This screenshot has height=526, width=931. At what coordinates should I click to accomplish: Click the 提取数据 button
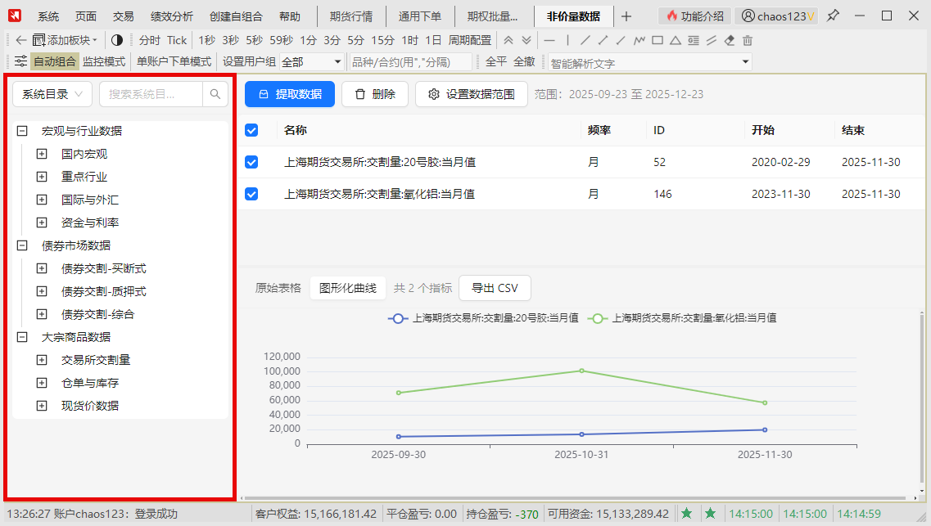tap(290, 94)
